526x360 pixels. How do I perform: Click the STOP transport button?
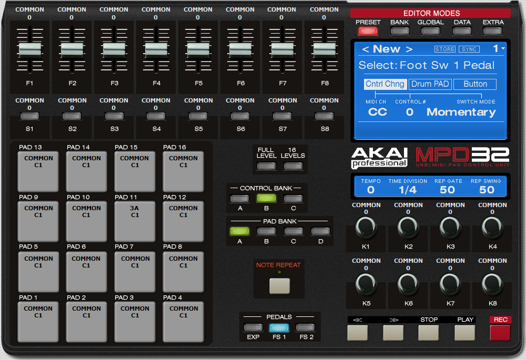coord(429,332)
